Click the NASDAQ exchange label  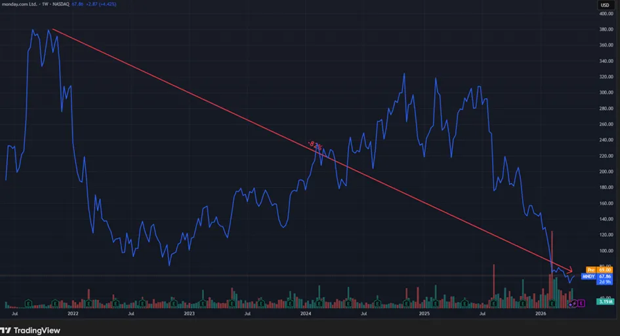(61, 5)
